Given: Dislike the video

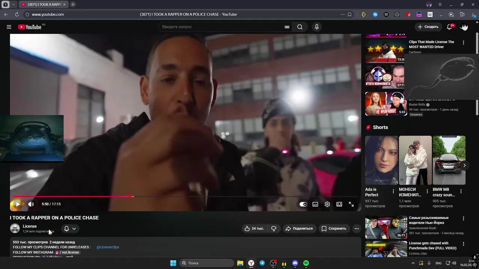Looking at the screenshot, I should [274, 229].
